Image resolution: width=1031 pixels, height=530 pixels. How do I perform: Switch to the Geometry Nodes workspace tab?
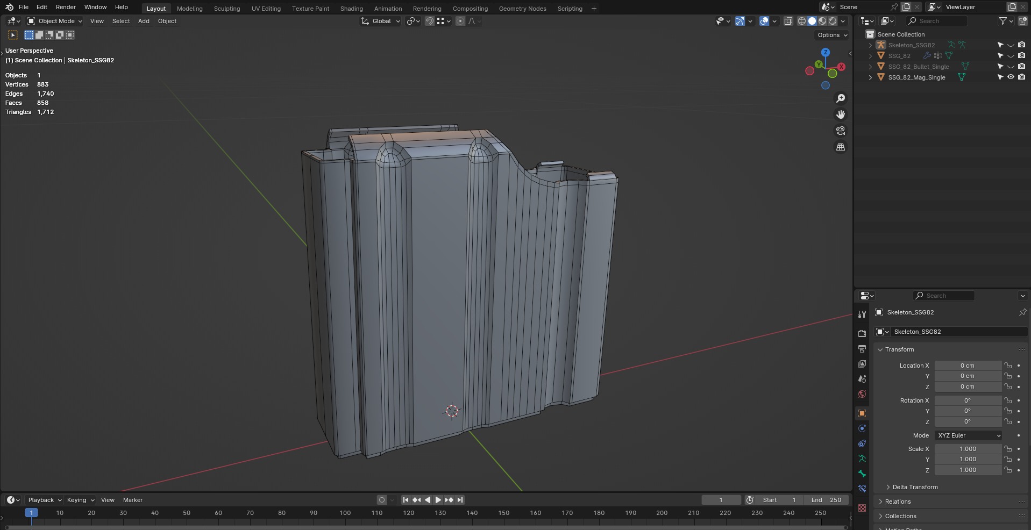[x=523, y=9]
